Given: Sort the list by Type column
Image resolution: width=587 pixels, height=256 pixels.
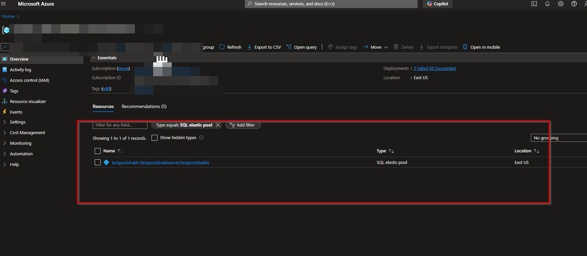Looking at the screenshot, I should [385, 151].
